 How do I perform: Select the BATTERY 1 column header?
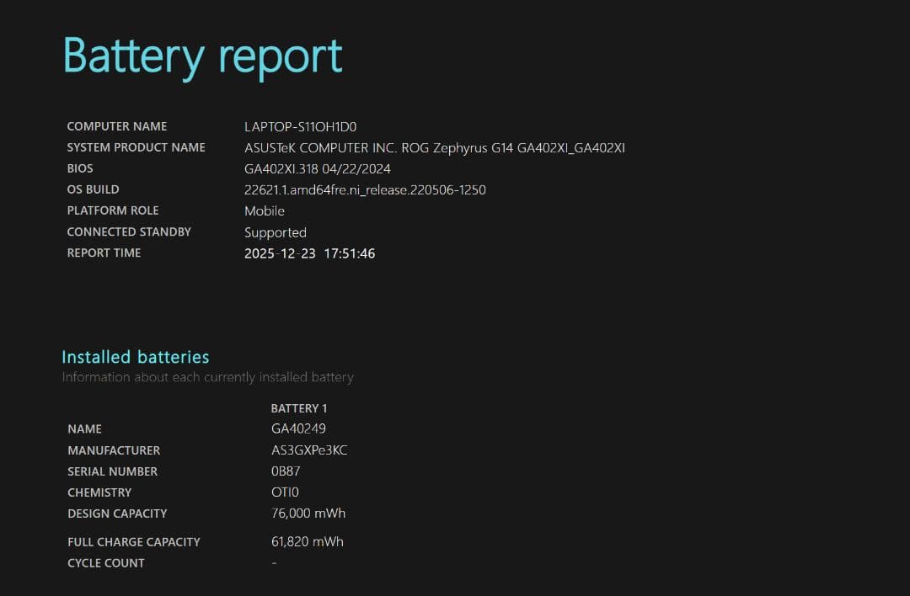point(300,408)
